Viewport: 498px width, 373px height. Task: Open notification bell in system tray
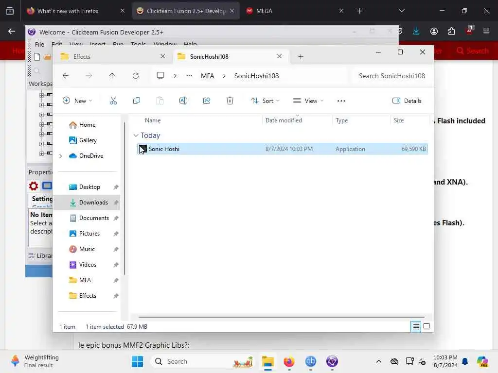[x=465, y=361]
